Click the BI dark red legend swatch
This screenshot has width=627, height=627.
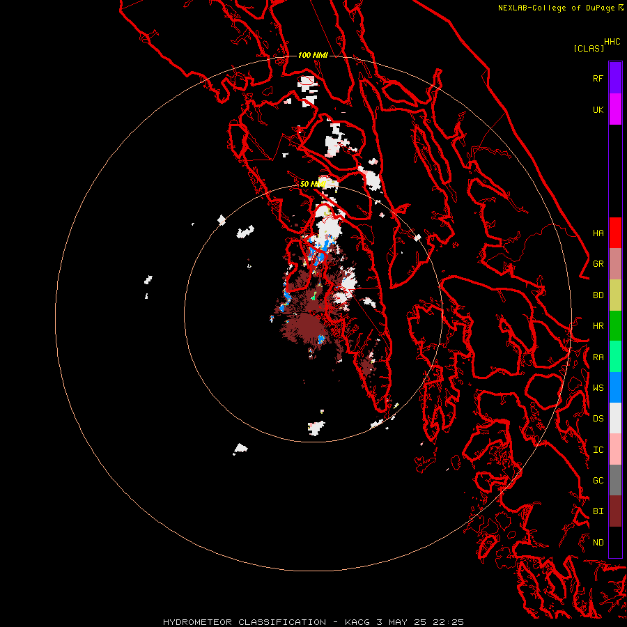[x=615, y=511]
